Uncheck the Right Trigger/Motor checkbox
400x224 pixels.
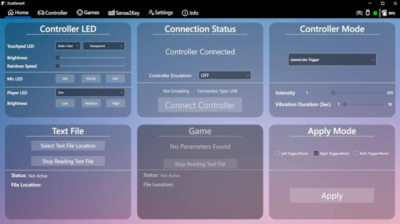pyautogui.click(x=316, y=153)
